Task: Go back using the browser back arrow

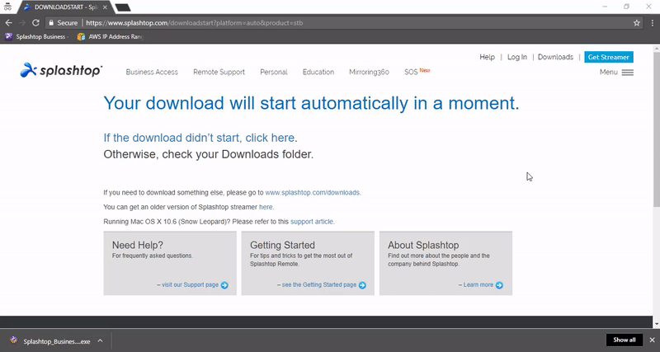Action: click(8, 23)
